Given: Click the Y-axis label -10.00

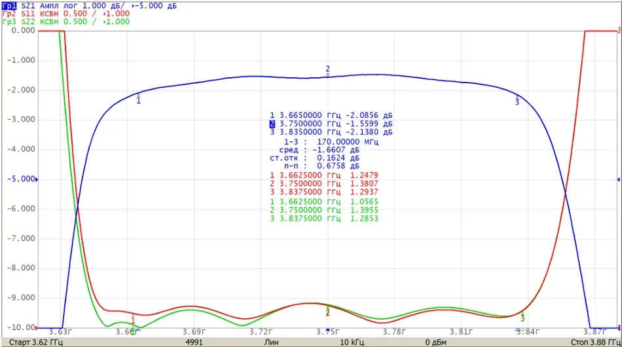Looking at the screenshot, I should pyautogui.click(x=22, y=327).
